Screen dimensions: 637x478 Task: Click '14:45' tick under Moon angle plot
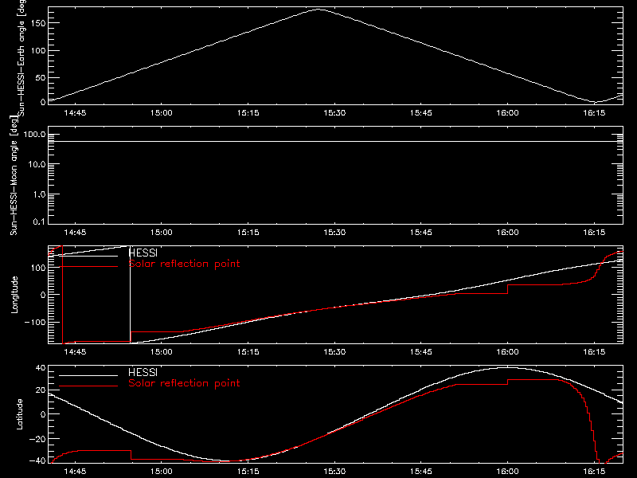[x=75, y=233]
